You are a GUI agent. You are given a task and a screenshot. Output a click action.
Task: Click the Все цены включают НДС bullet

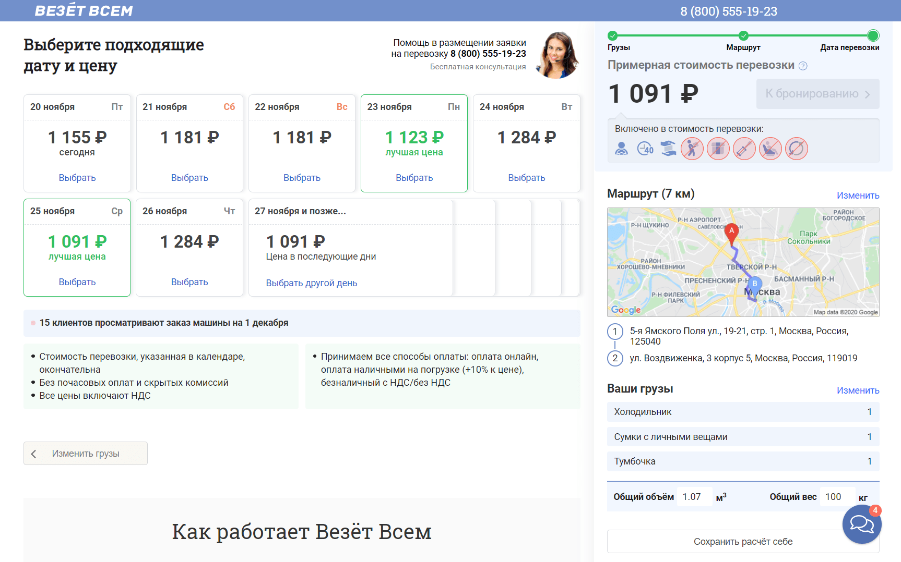pos(95,396)
